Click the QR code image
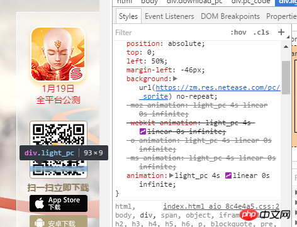The image size is (297, 227). pos(59,150)
